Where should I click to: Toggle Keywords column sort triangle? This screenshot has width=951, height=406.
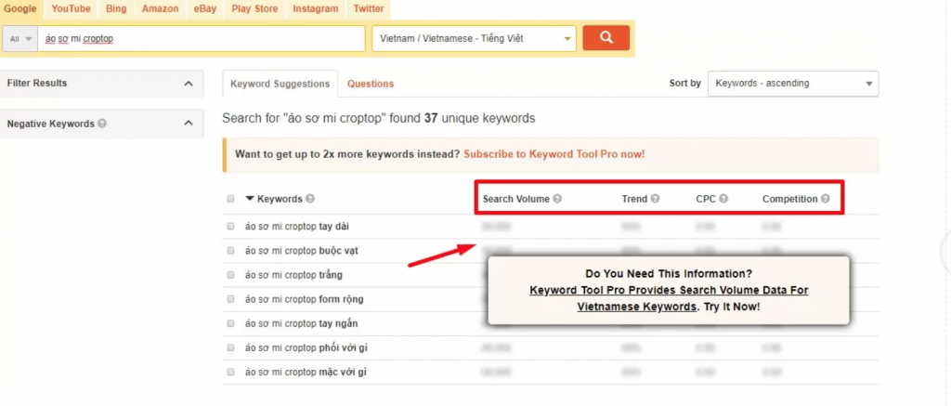click(x=249, y=199)
